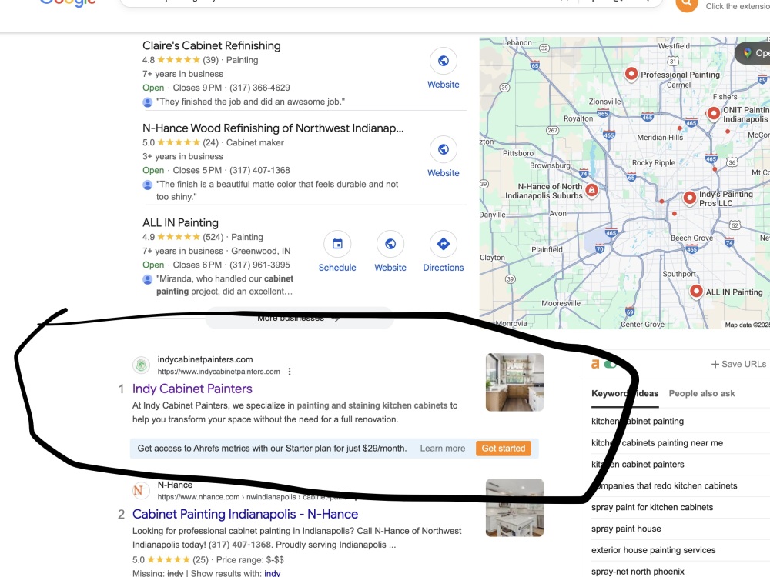Click the Open in Maps button on map
770x577 pixels.
coord(754,53)
